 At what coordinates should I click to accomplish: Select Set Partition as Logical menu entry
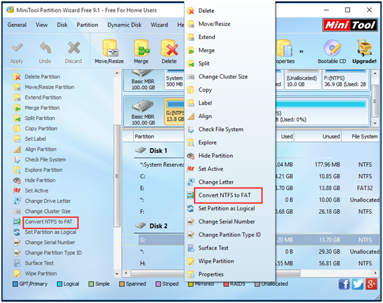(x=227, y=208)
